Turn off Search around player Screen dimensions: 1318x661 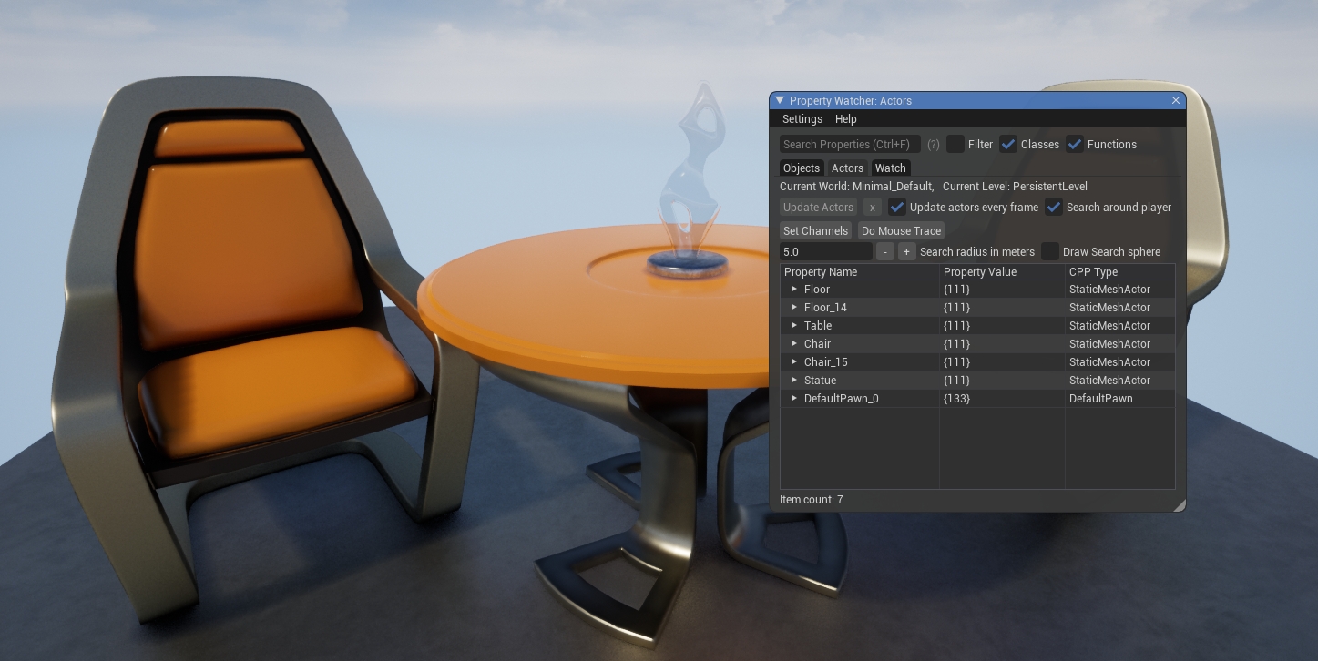[x=1054, y=207]
